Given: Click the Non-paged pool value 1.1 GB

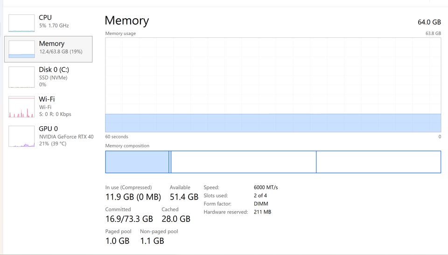Looking at the screenshot, I should (x=152, y=241).
